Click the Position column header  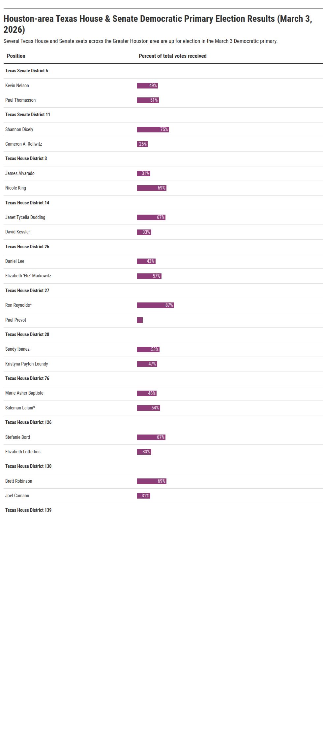click(x=16, y=56)
